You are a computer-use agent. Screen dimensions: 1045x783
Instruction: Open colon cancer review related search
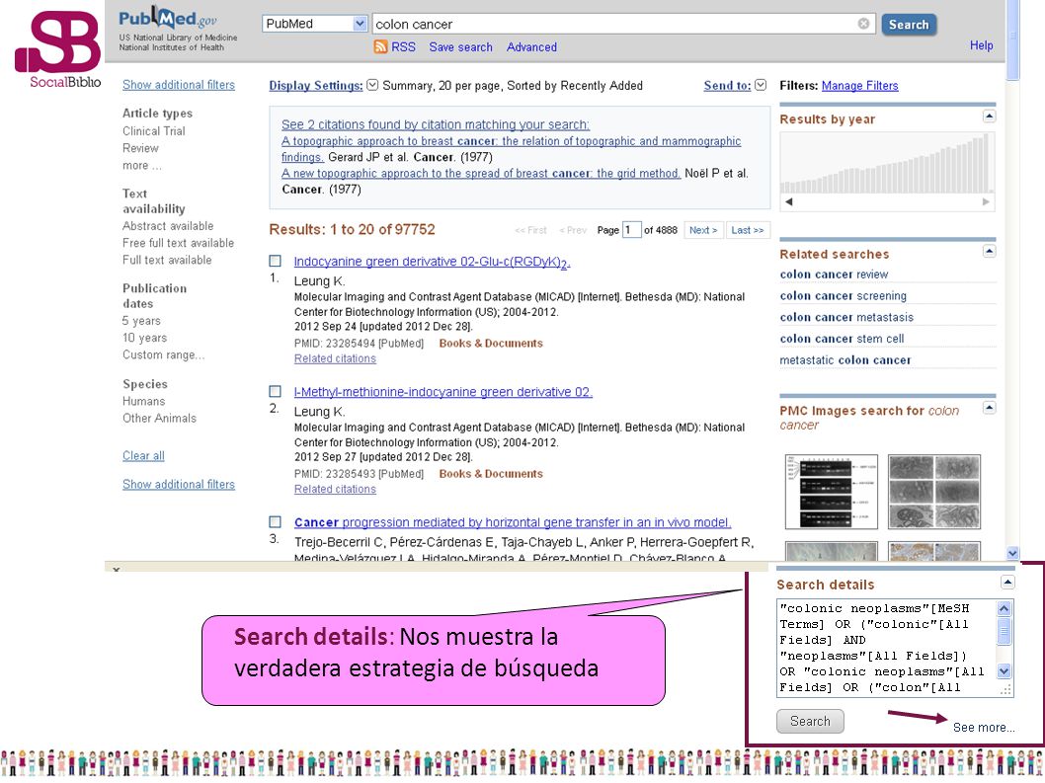pos(834,274)
